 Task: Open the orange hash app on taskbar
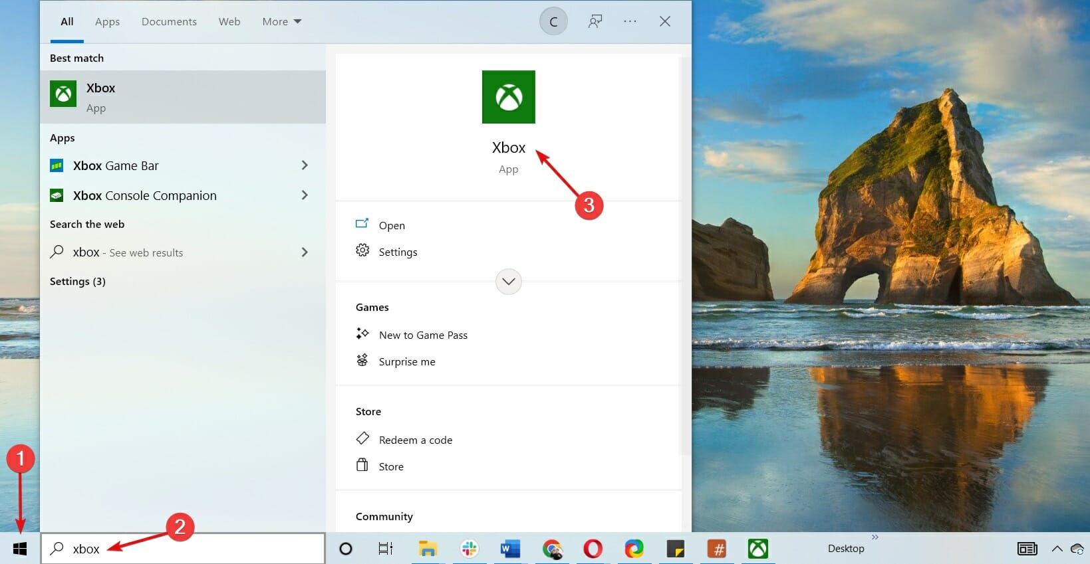pyautogui.click(x=717, y=549)
